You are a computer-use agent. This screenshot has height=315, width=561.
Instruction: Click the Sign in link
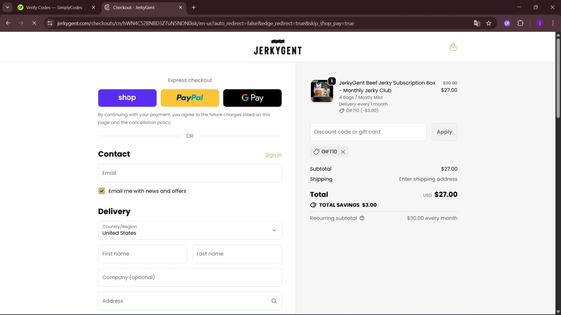click(273, 155)
